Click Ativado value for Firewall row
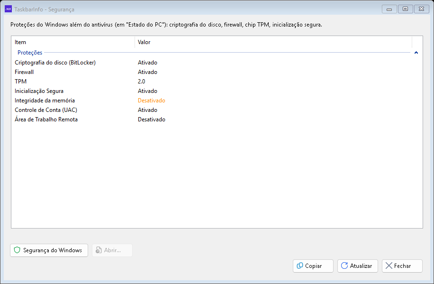The width and height of the screenshot is (434, 284). tap(147, 72)
